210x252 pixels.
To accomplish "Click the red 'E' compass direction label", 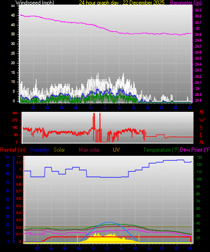I will [201, 135].
